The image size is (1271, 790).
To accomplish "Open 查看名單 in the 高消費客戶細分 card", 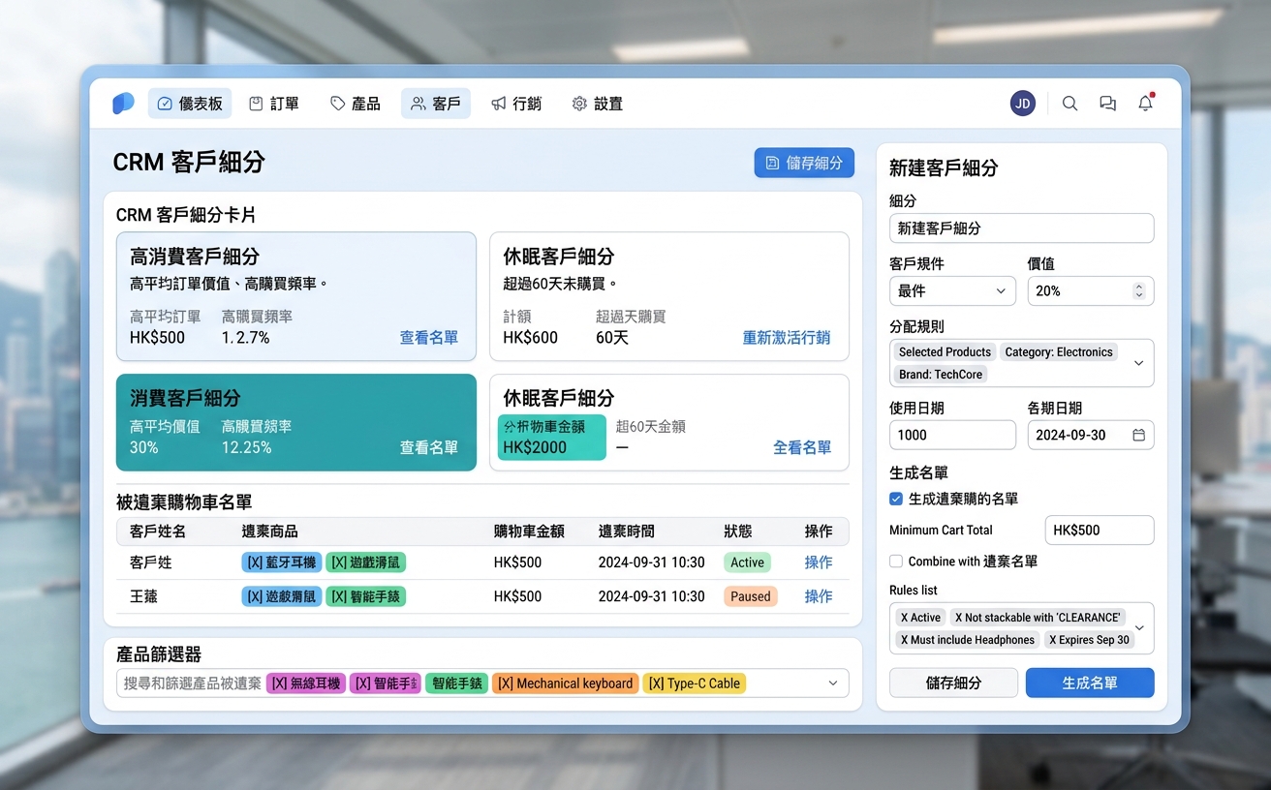I will 429,338.
